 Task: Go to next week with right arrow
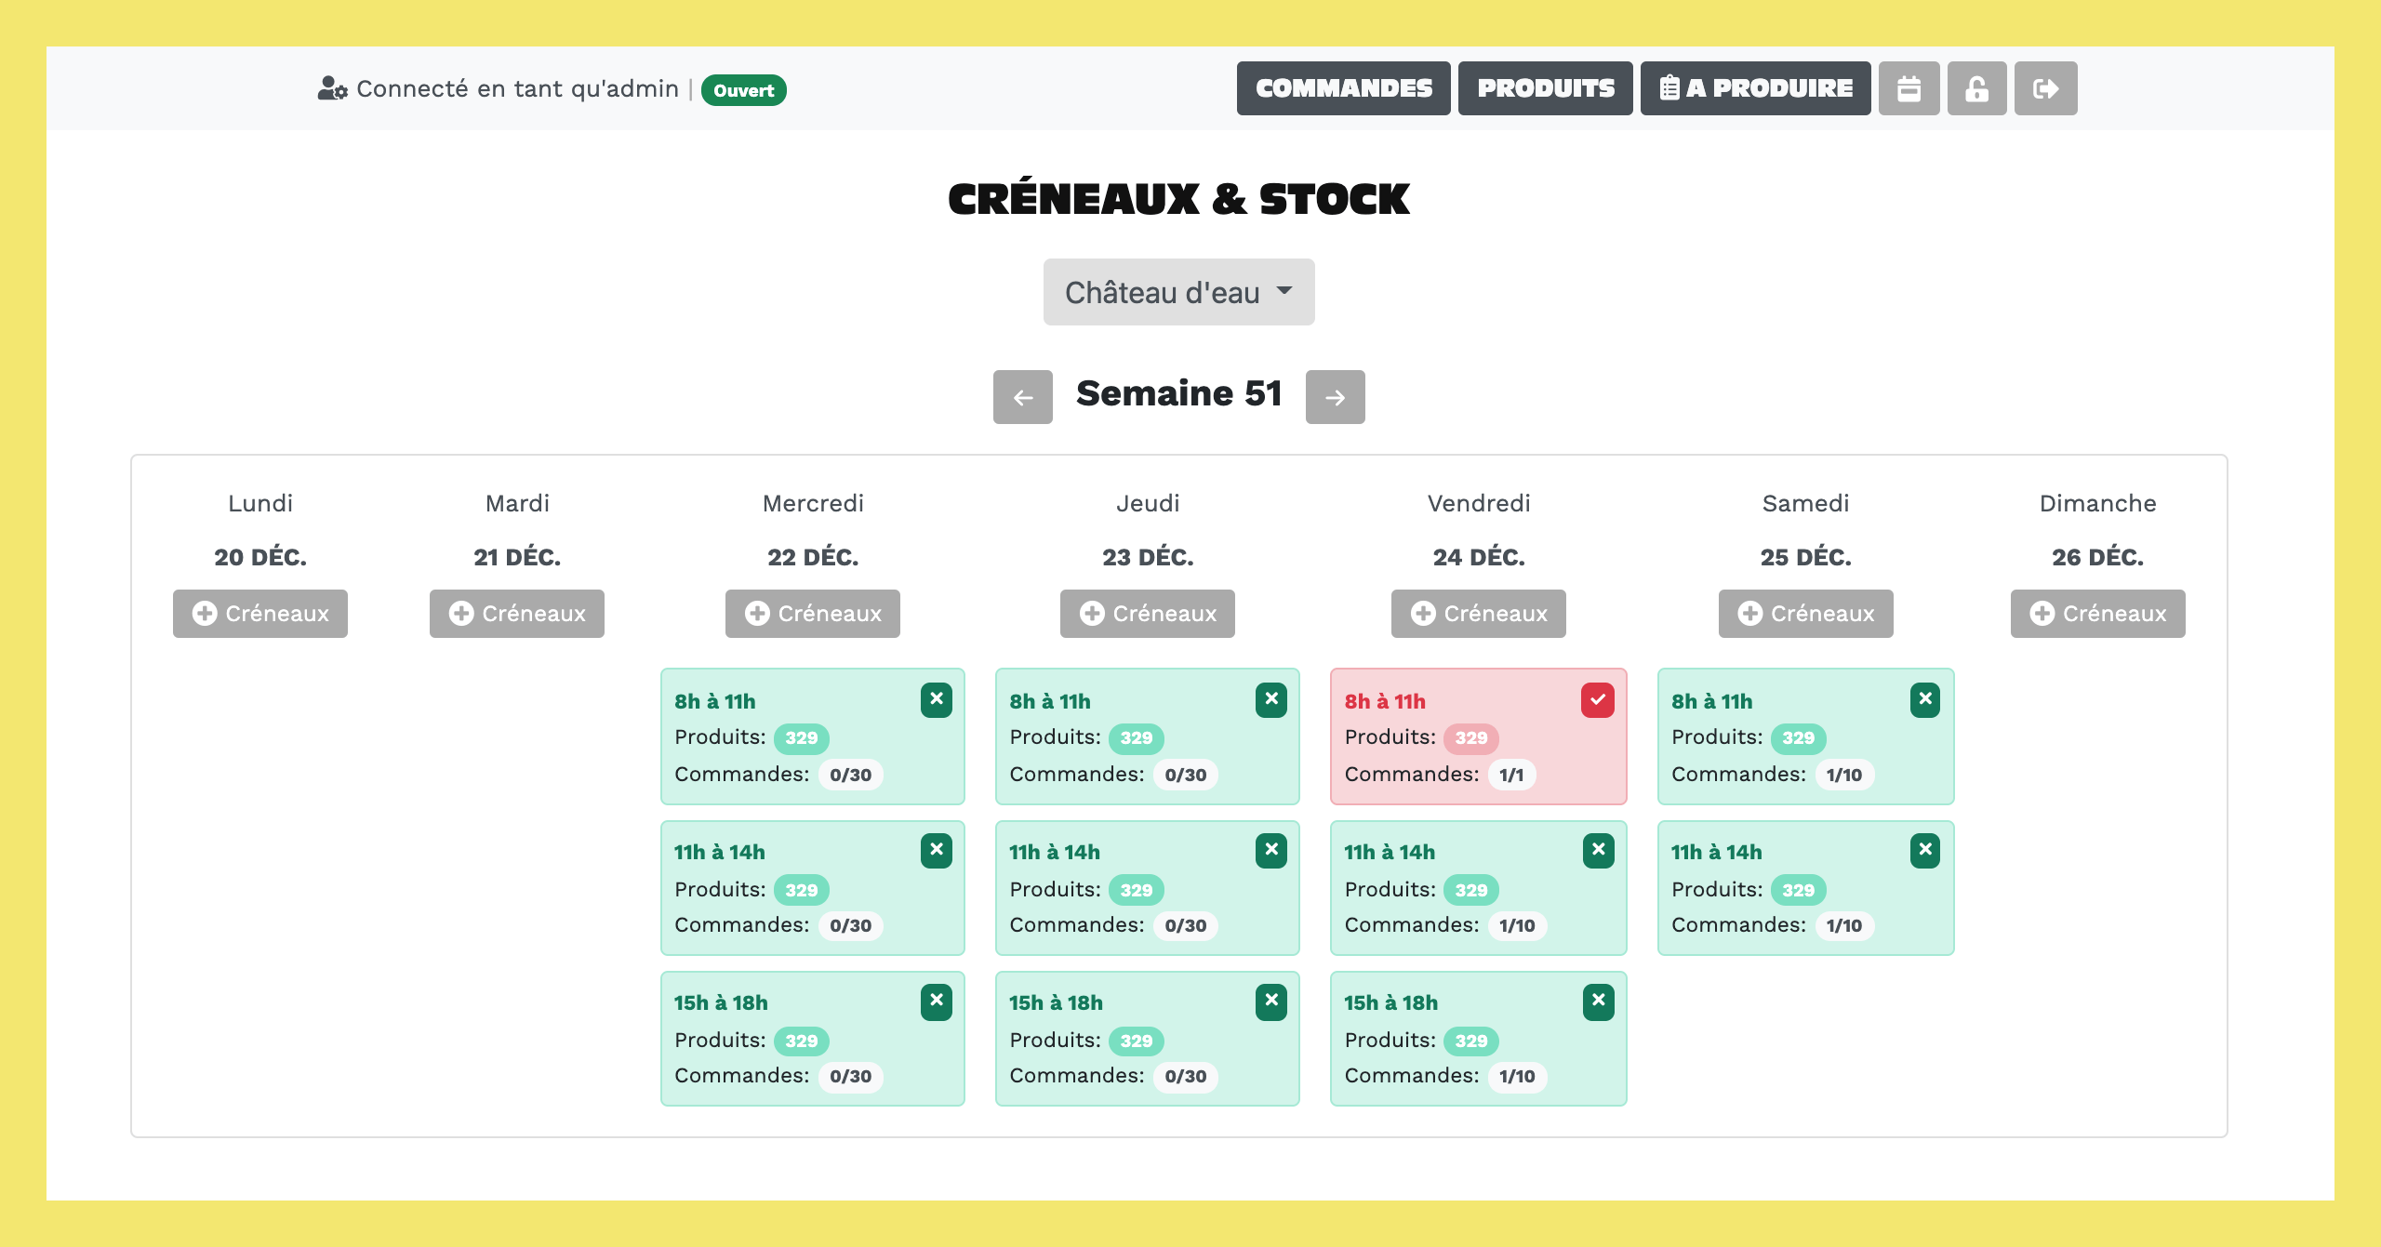tap(1335, 397)
